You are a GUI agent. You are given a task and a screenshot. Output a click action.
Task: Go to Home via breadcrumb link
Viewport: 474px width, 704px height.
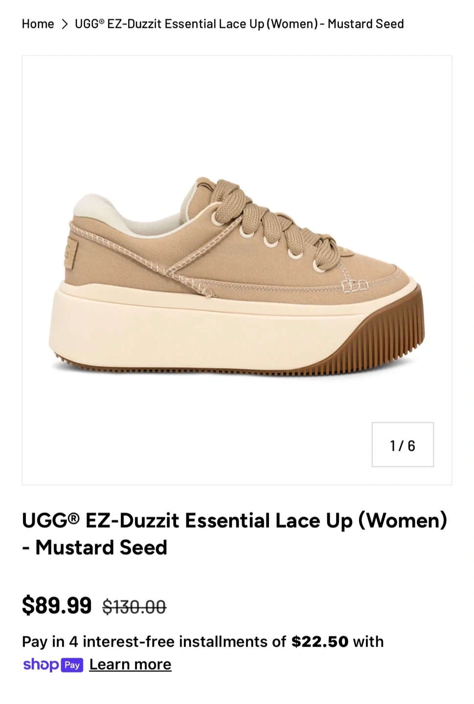coord(38,23)
